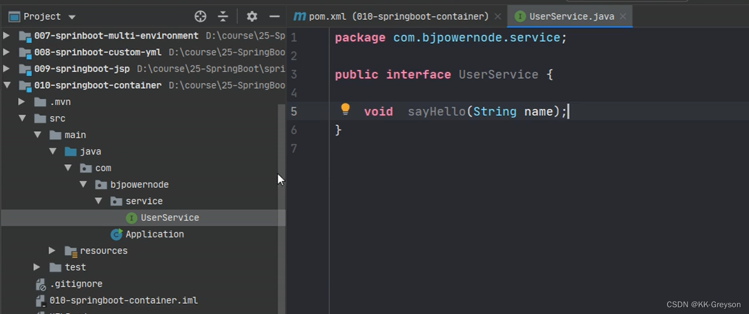Screen dimensions: 749x314
Task: Expand the .mvn folder arrow
Action: [21, 102]
